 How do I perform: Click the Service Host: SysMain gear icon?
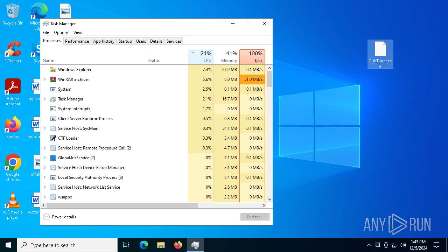[x=53, y=128]
